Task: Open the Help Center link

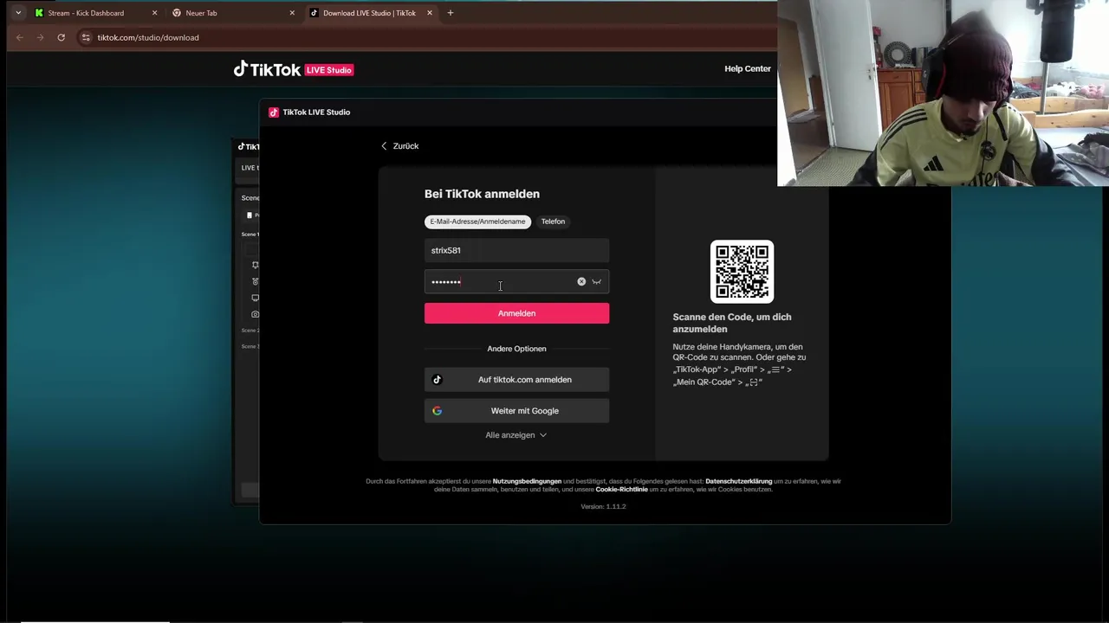Action: click(x=748, y=68)
